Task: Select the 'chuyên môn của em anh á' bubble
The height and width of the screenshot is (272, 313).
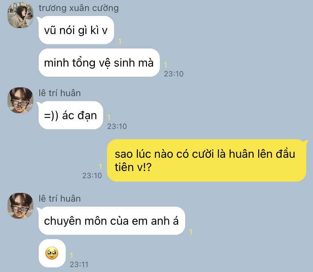Action: [x=112, y=221]
